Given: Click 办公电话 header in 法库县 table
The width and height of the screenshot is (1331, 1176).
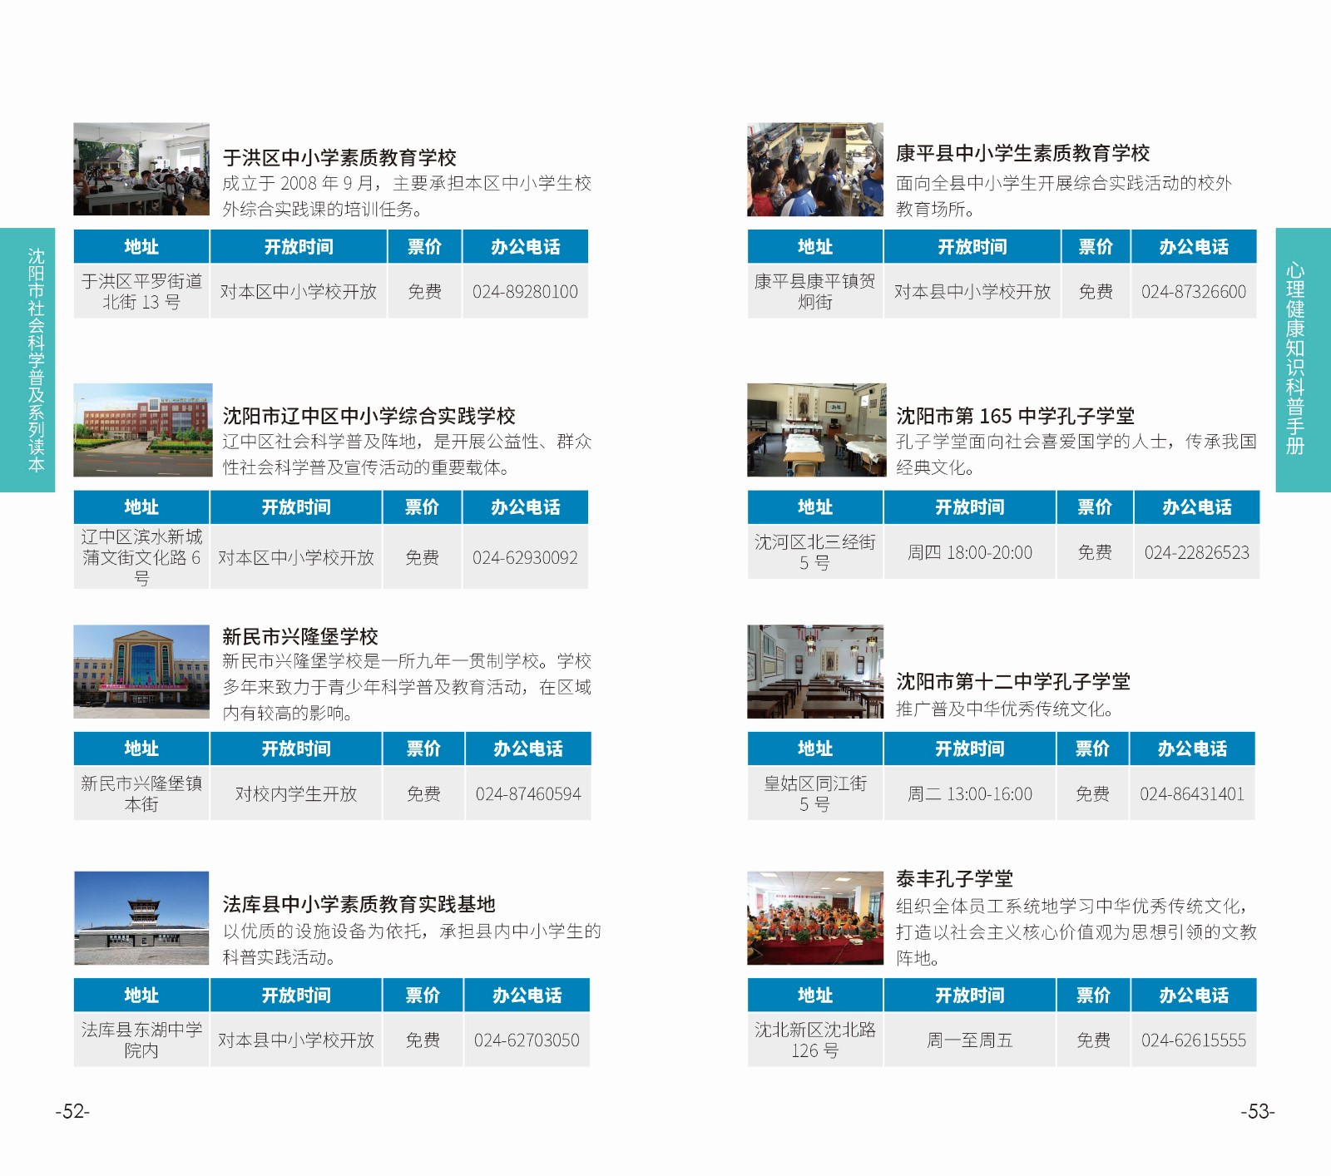Looking at the screenshot, I should click(527, 996).
